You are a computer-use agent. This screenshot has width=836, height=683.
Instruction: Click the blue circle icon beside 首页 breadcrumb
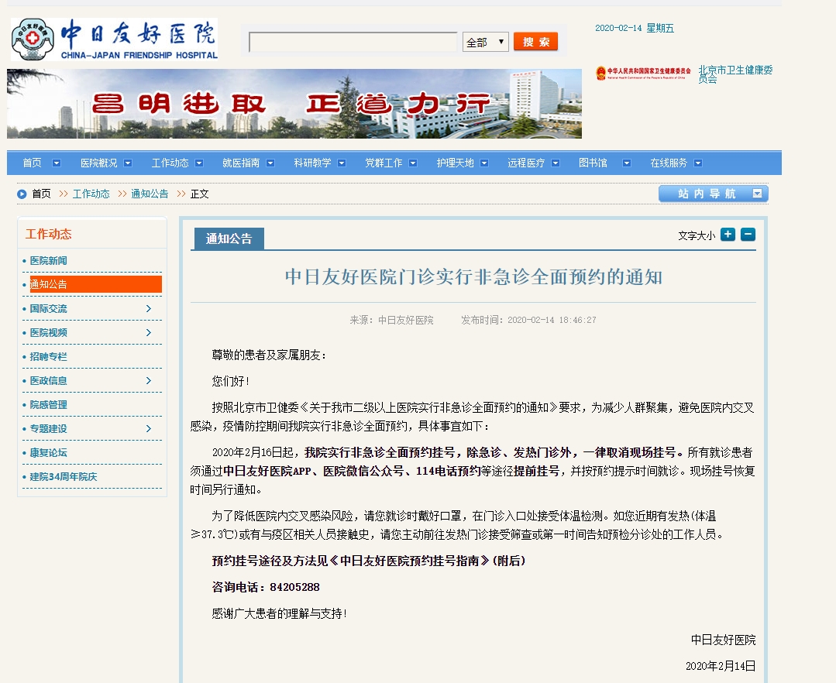22,194
